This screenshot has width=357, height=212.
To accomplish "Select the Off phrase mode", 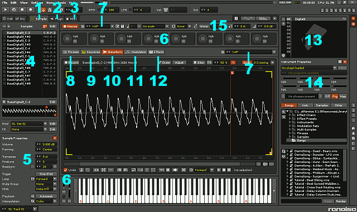I will pos(327,97).
